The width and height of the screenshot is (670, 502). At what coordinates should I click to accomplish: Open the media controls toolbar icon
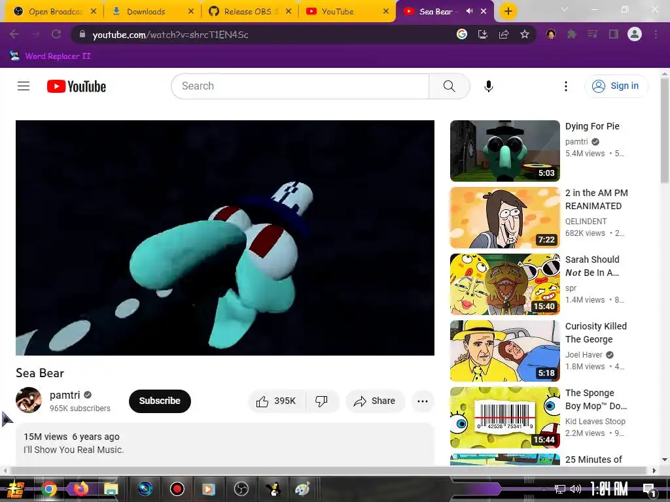592,34
